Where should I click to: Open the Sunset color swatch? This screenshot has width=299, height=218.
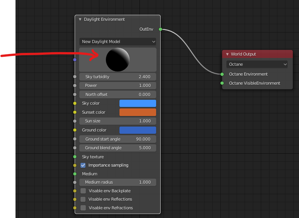[138, 112]
